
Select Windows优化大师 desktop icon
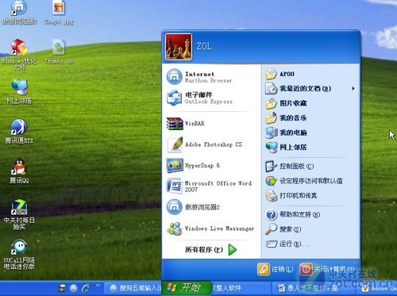pos(19,54)
